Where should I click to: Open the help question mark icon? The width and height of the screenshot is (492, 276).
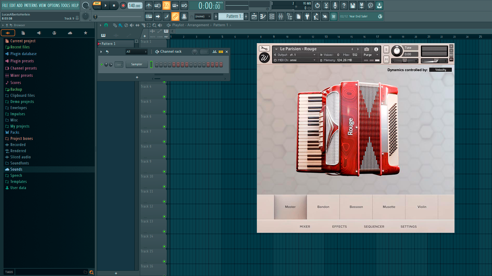pyautogui.click(x=344, y=5)
